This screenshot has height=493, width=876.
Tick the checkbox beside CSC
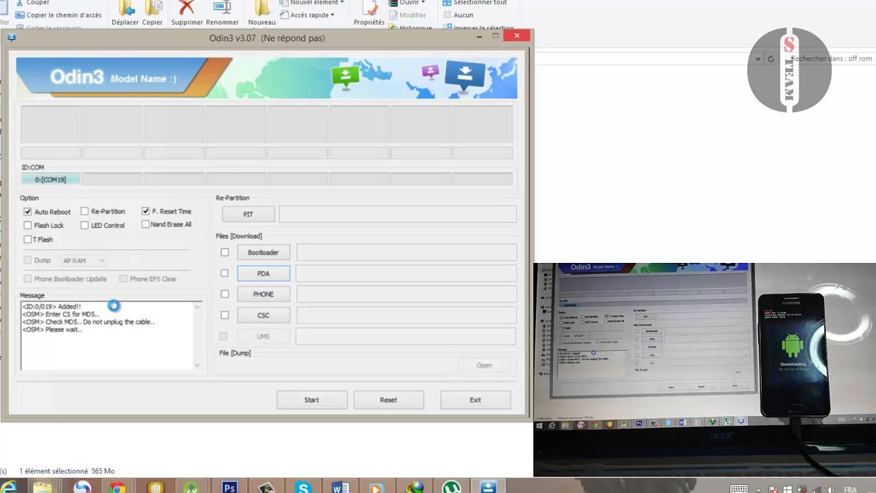click(224, 315)
